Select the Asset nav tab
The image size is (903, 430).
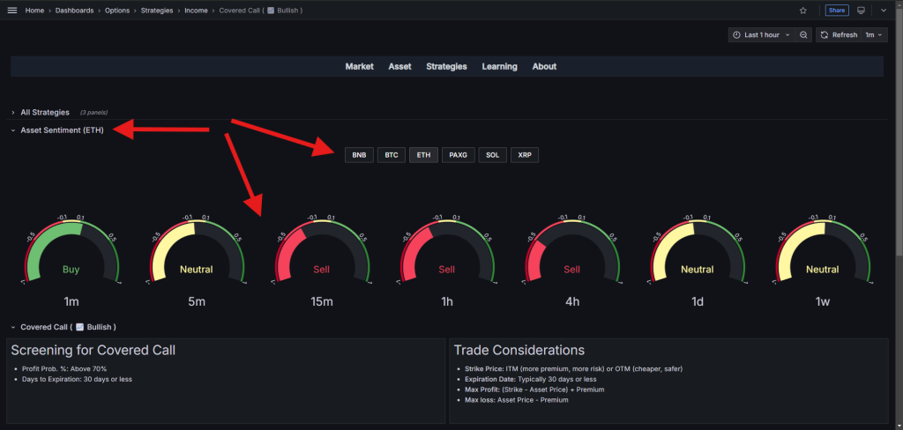pyautogui.click(x=399, y=66)
